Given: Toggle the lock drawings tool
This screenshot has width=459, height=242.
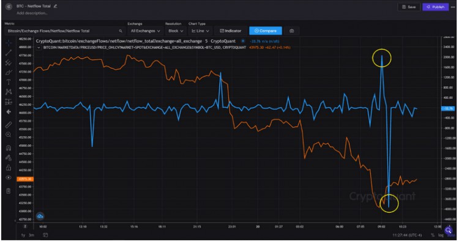Looking at the screenshot, I should [x=9, y=167].
